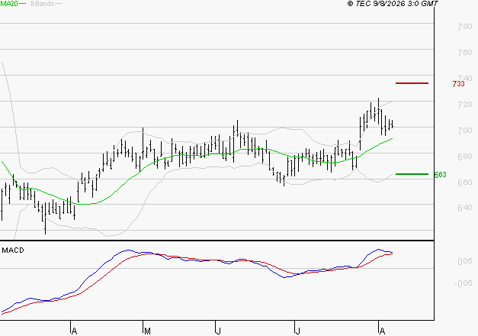Click the 720 price axis label
478x336 pixels.
465,105
